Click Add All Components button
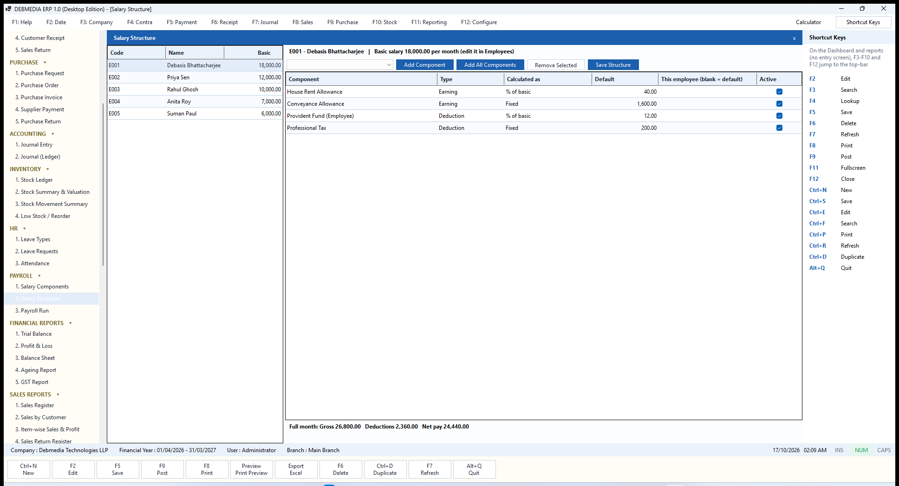899x486 pixels. [490, 65]
